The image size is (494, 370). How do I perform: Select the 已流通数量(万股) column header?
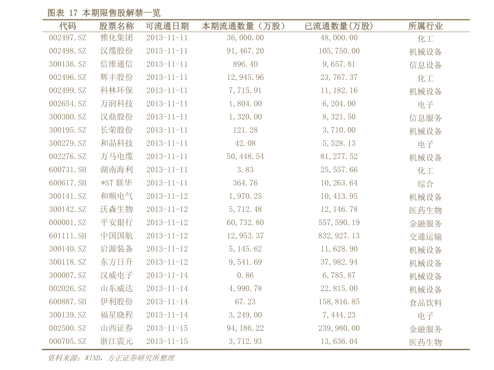339,26
